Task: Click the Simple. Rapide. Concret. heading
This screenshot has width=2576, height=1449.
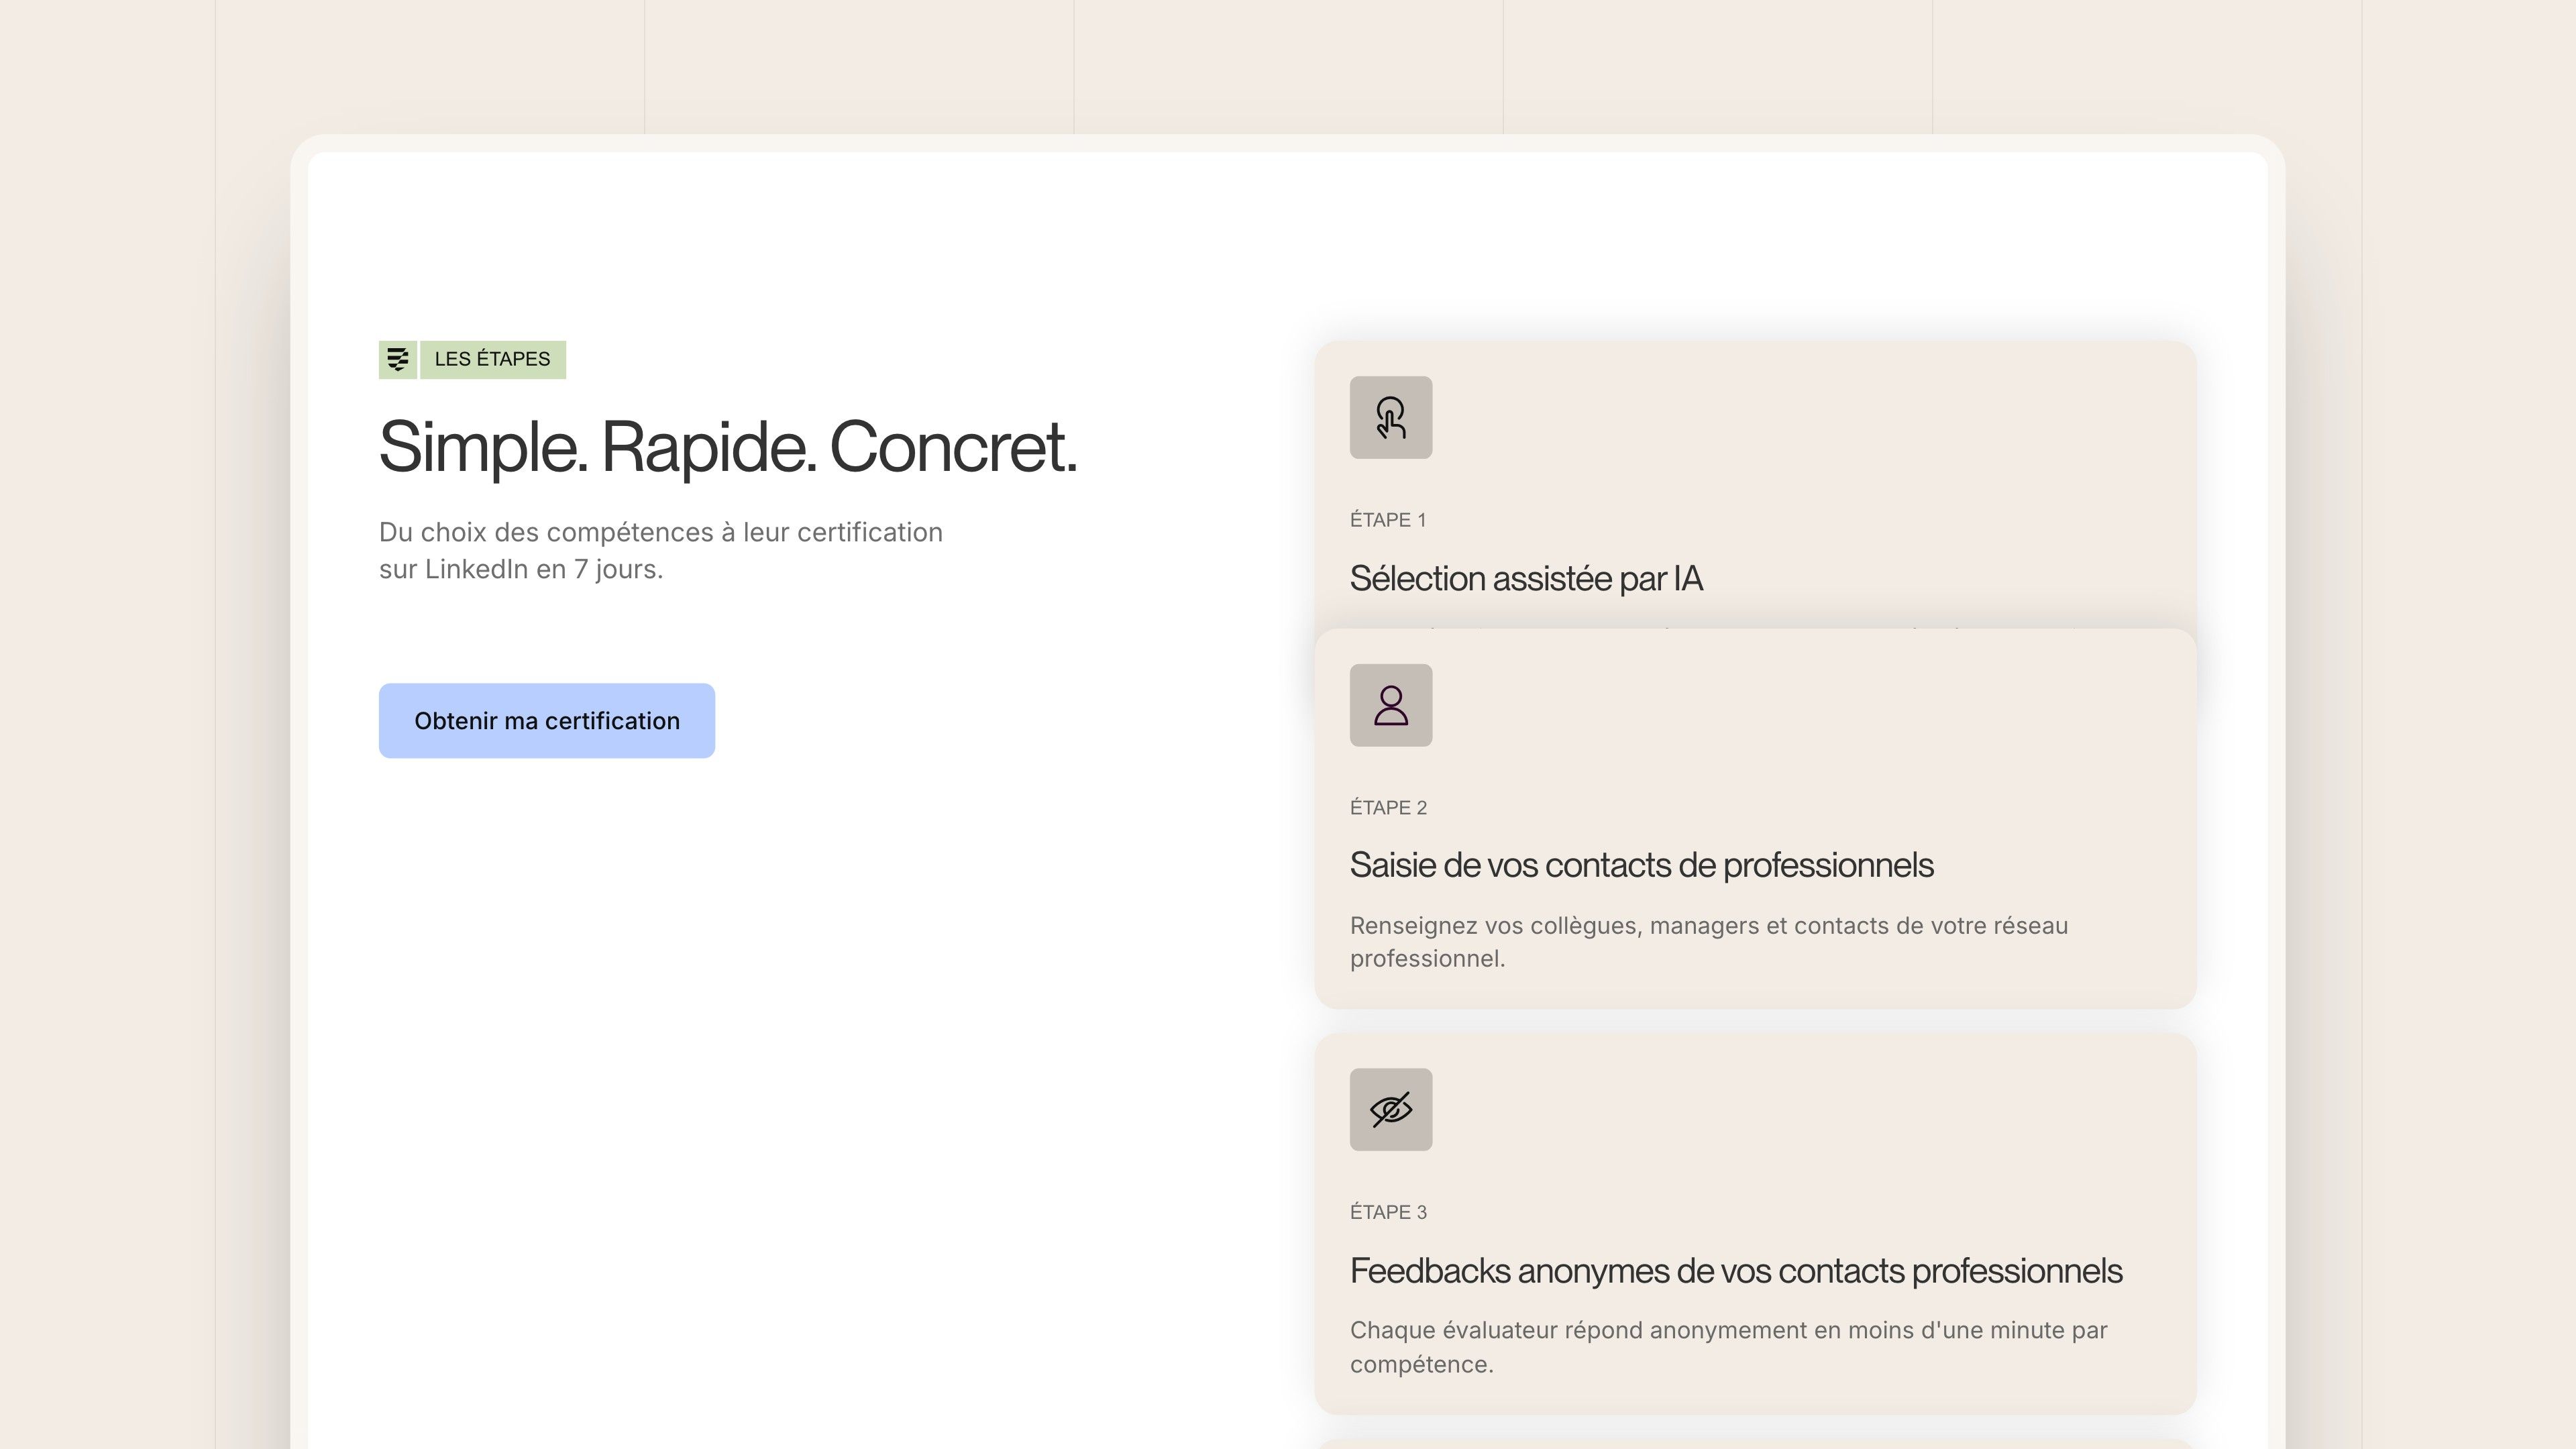Action: click(728, 447)
